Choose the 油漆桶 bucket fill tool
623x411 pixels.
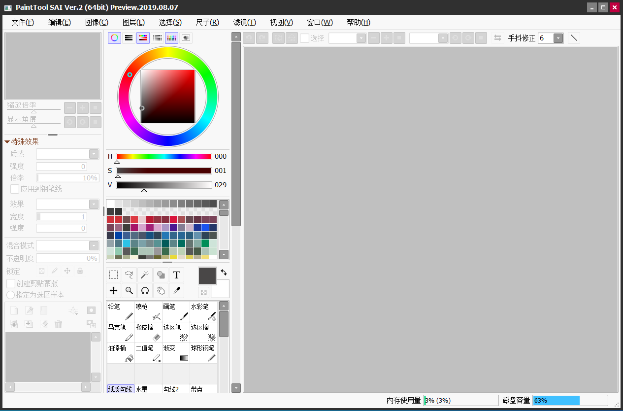[x=121, y=353]
